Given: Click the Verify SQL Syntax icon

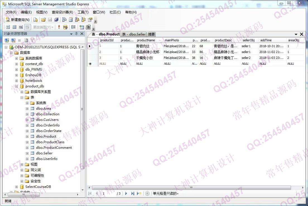Looking at the screenshot, I should pyautogui.click(x=65, y=27).
